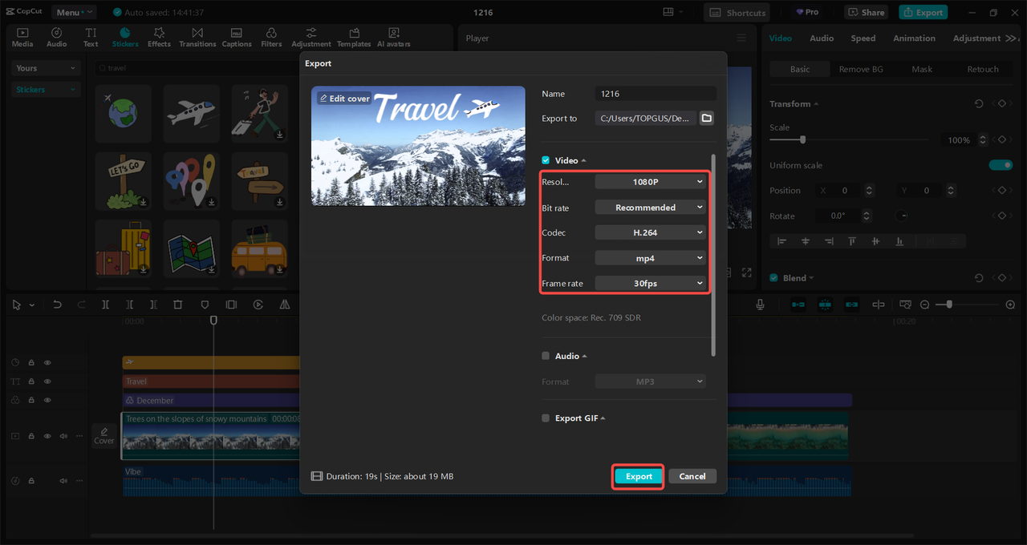Select the airplane sticker thumbnail

pos(191,113)
